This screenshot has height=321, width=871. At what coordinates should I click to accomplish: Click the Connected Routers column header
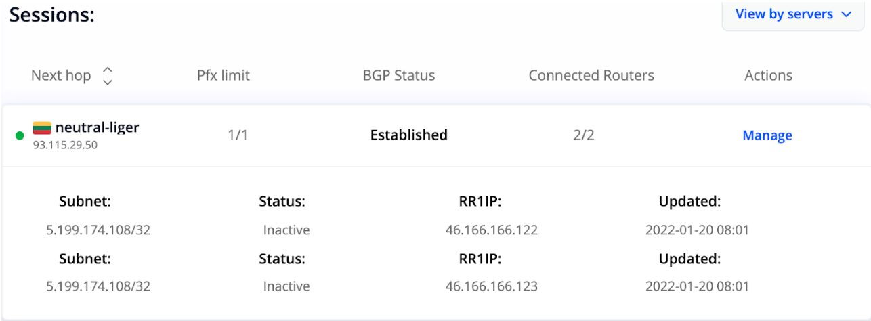click(591, 76)
